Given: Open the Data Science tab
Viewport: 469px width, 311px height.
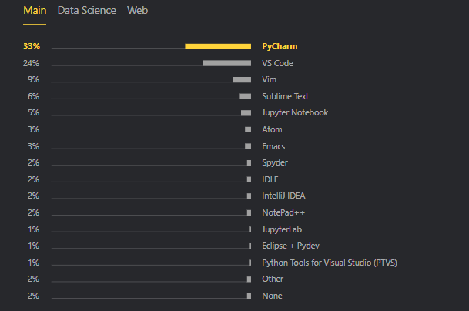Looking at the screenshot, I should pos(86,11).
